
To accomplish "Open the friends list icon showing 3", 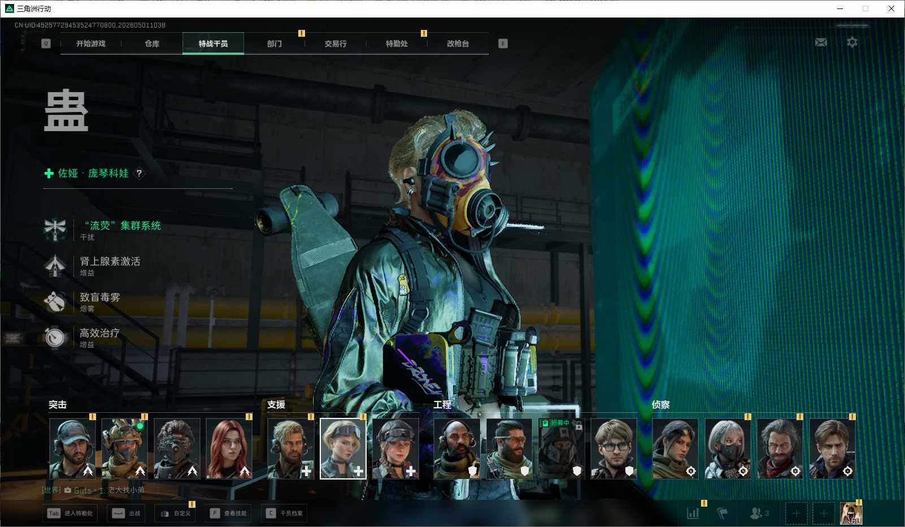I will [759, 513].
